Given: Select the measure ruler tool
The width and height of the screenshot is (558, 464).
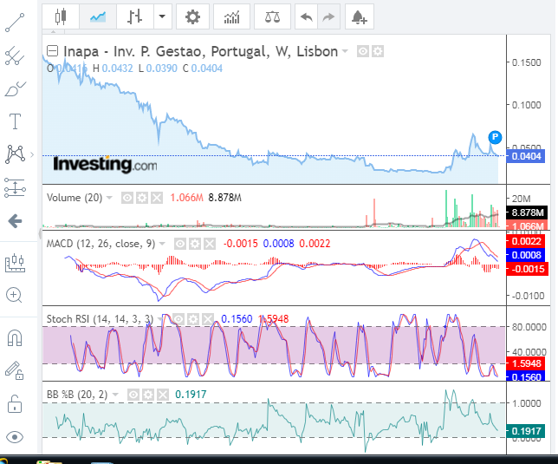Looking at the screenshot, I should coord(15,263).
